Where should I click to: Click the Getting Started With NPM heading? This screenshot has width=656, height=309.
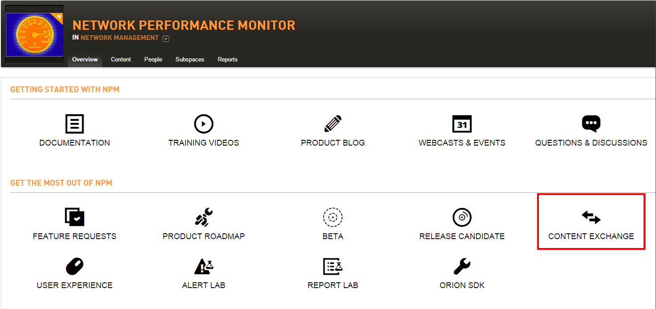[x=65, y=89]
